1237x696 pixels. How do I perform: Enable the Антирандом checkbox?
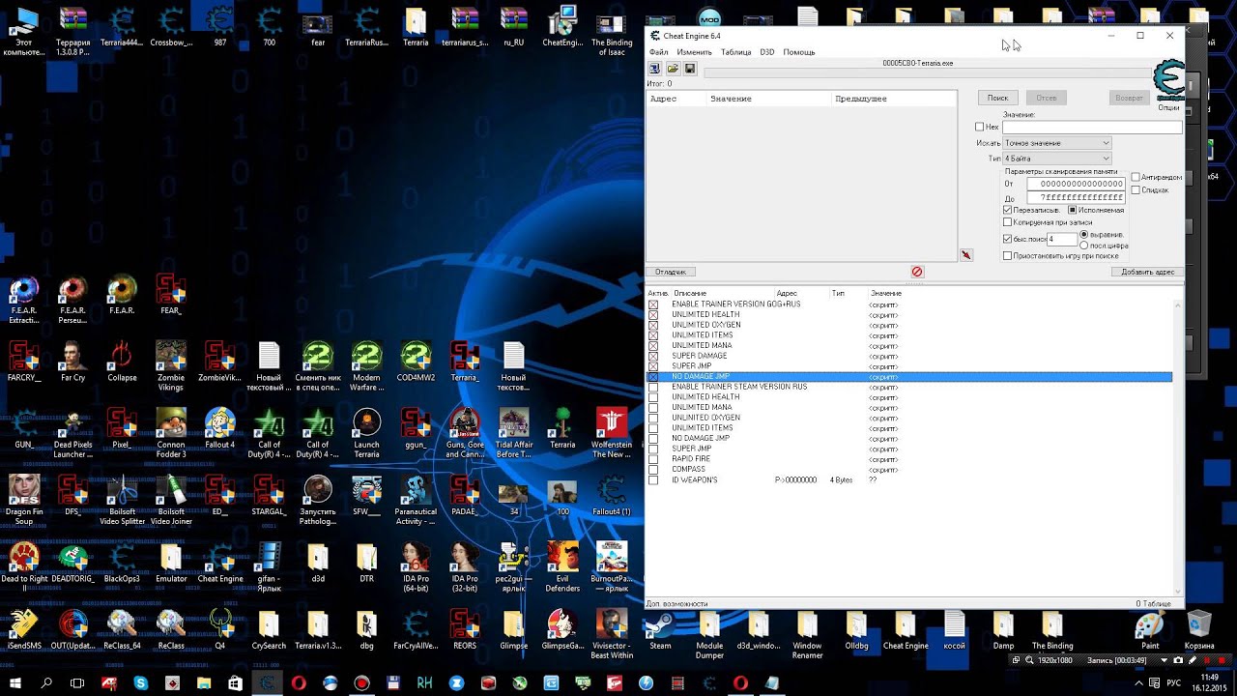[1136, 177]
